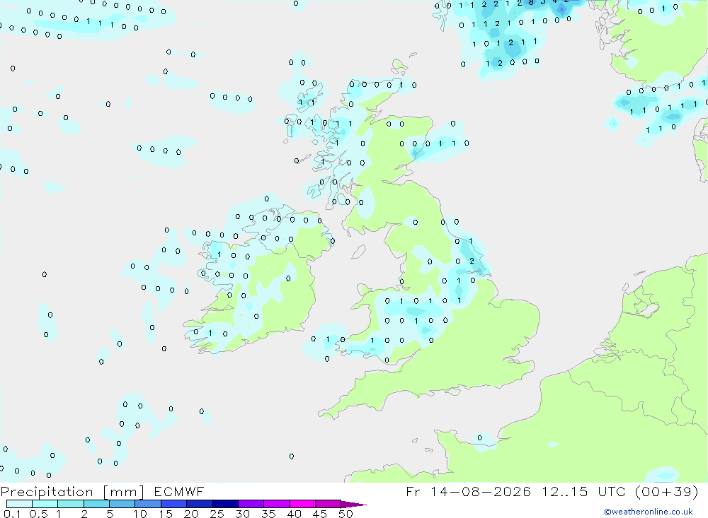
Task: Click the legend scale label "20"
Action: [191, 514]
